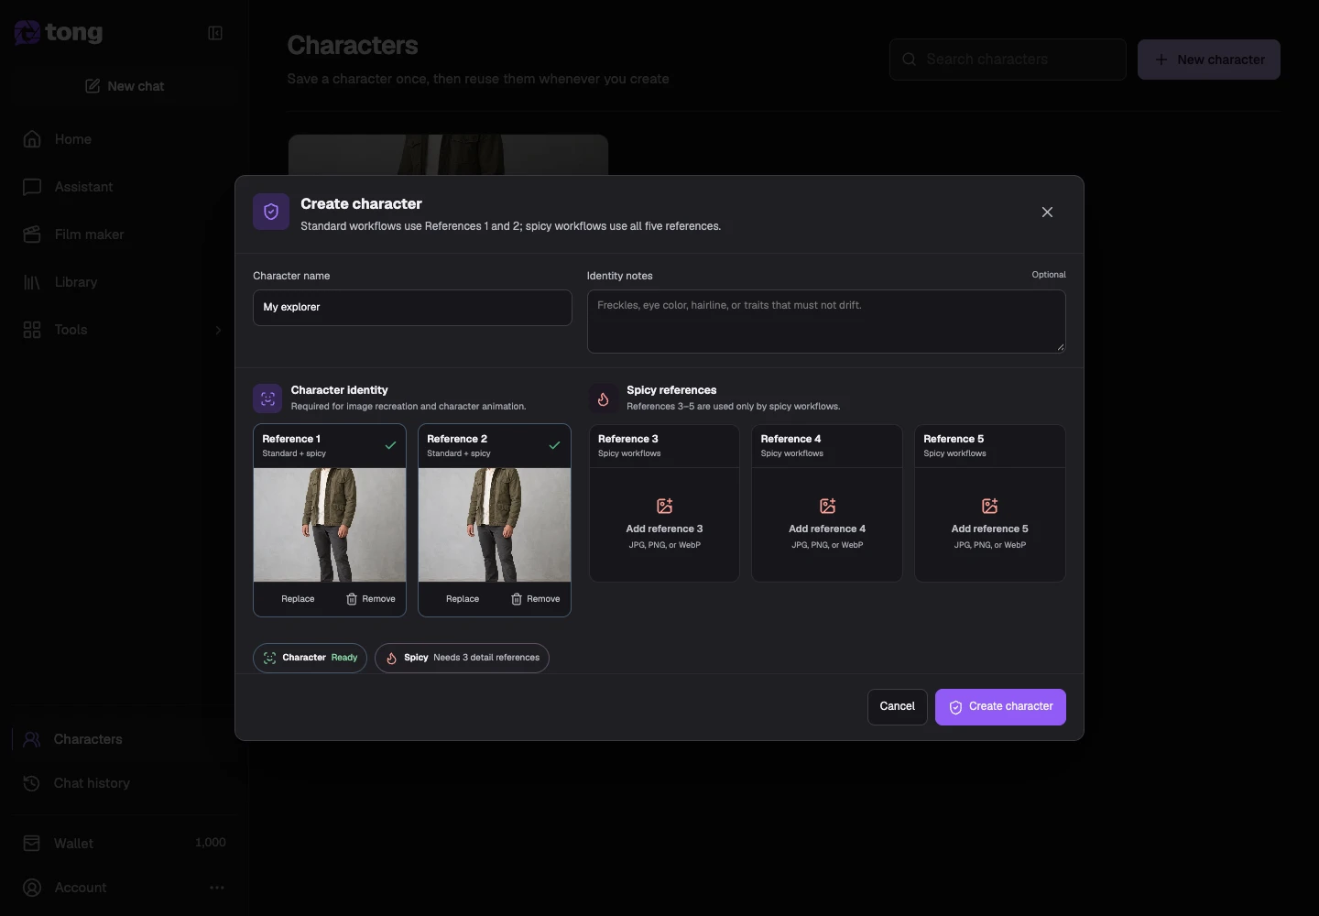Replace the Reference 1 image
The image size is (1319, 916).
pyautogui.click(x=298, y=599)
